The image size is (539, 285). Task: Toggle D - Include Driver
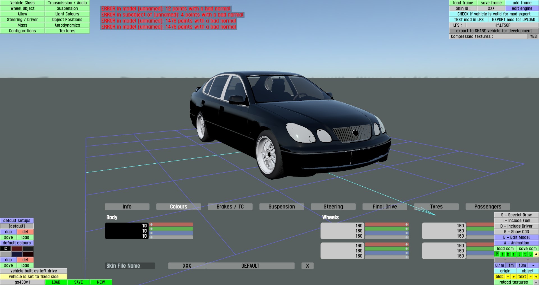click(517, 226)
